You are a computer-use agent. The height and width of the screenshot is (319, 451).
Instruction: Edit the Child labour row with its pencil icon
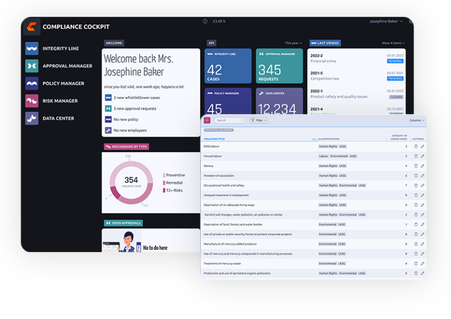(423, 147)
